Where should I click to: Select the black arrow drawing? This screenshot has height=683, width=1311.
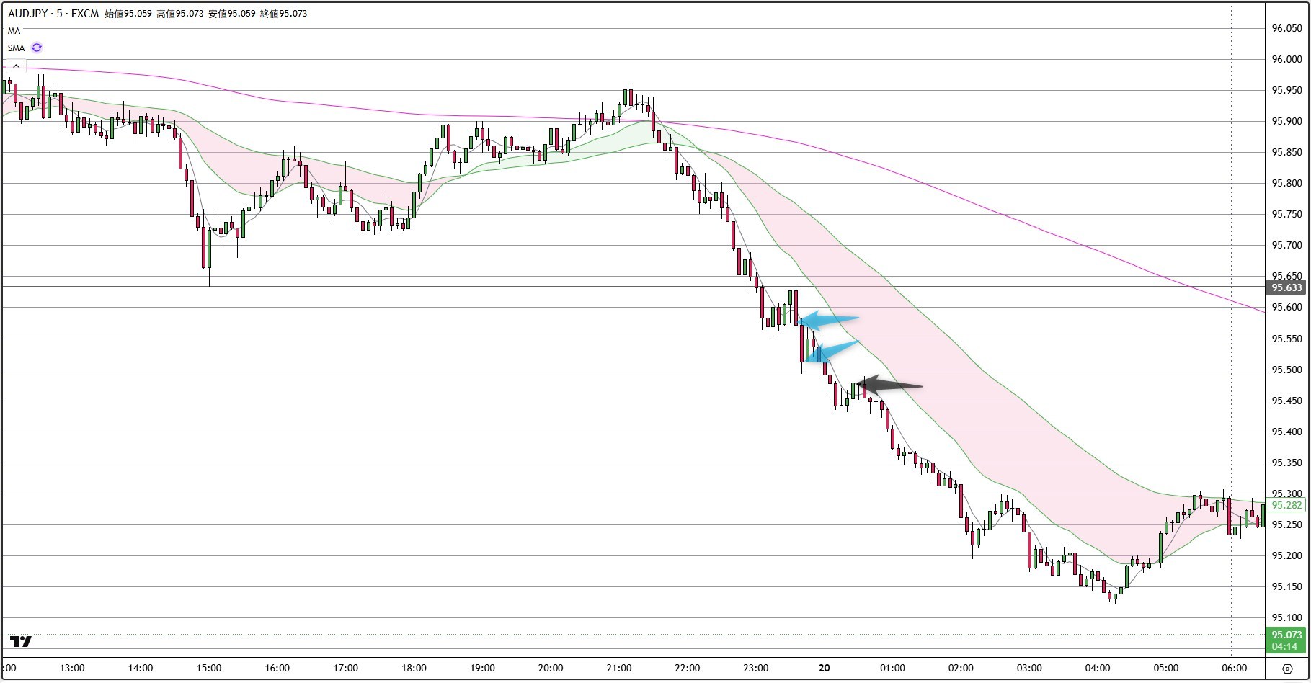coord(889,385)
